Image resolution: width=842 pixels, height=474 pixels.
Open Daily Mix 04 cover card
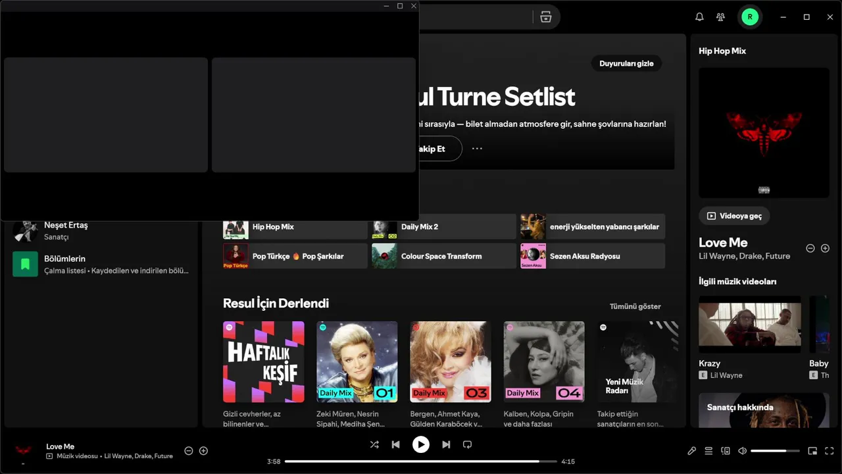(544, 361)
